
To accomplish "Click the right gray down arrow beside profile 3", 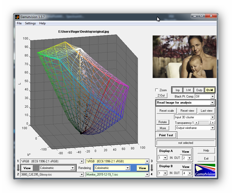I will (152, 168).
